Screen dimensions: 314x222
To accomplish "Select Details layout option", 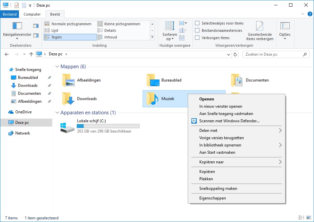I will pos(110,30).
